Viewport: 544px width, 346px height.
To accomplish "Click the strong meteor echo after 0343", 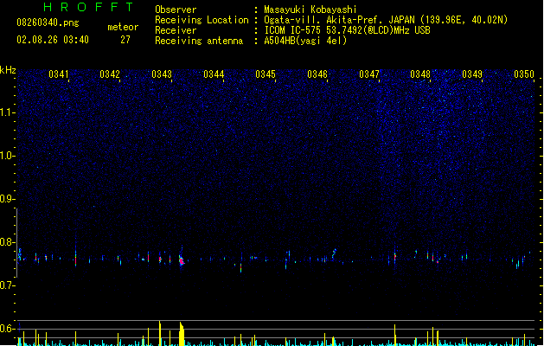I will [182, 260].
